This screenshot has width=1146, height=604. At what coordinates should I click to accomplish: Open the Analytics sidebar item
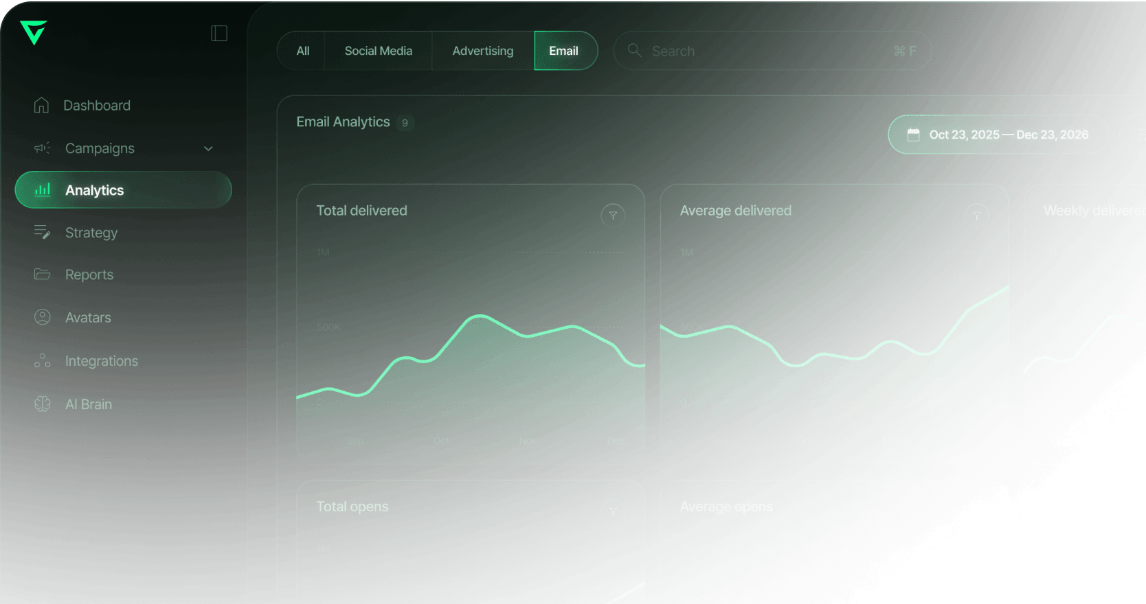click(x=124, y=190)
